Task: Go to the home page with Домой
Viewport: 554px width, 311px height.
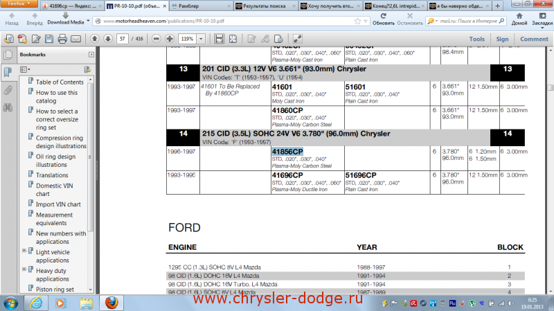Action: coord(519,19)
